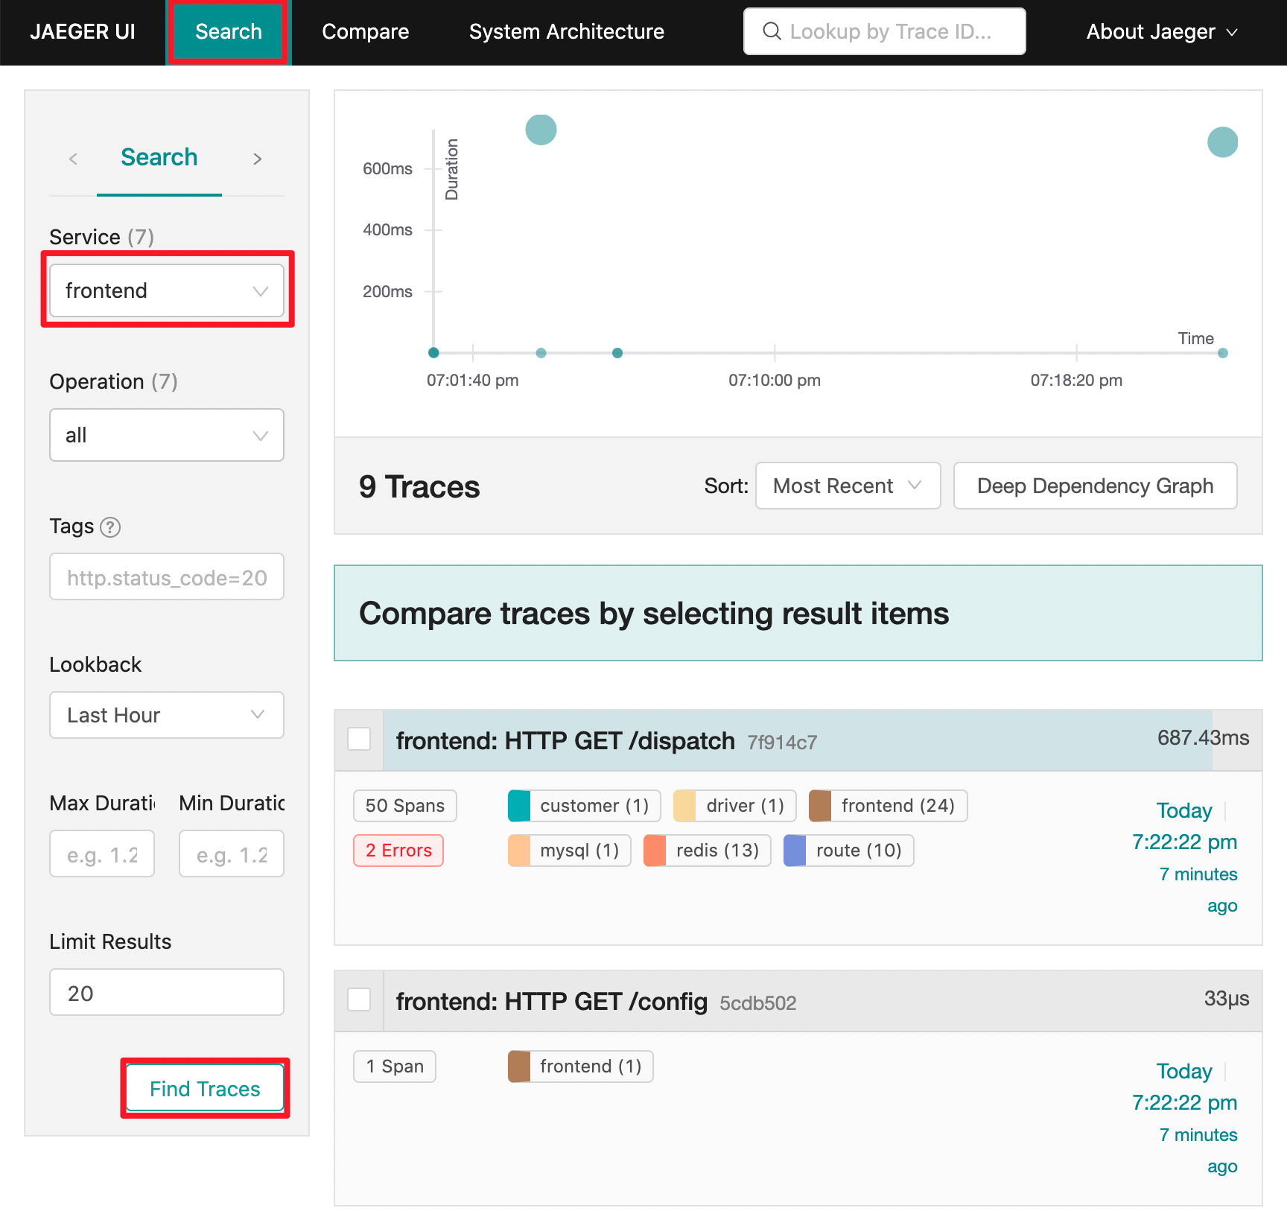Open the frontend: HTTP GET /config trace
This screenshot has height=1211, width=1287.
pos(552,1002)
